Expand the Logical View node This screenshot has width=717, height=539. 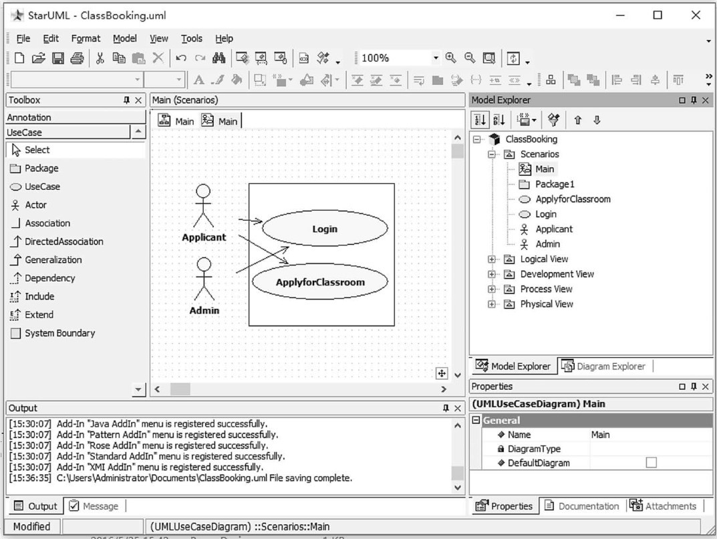click(492, 259)
